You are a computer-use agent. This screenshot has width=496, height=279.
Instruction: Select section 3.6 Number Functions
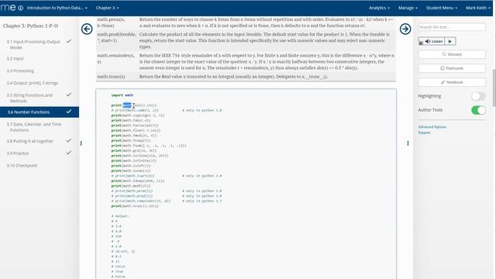[40, 112]
